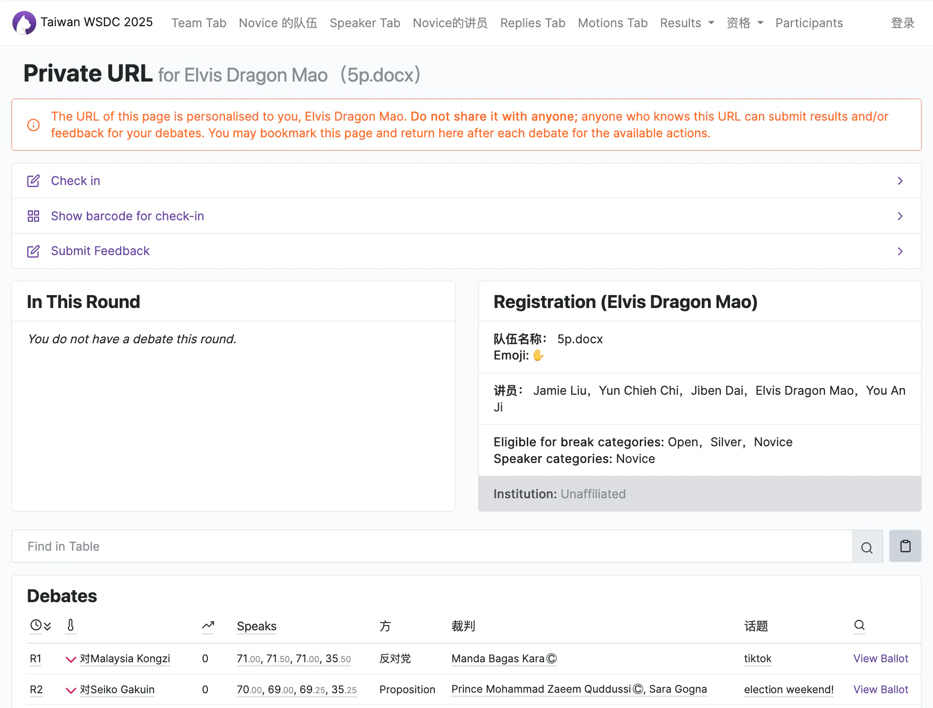Open the Motions Tab
The image size is (933, 708).
point(613,23)
